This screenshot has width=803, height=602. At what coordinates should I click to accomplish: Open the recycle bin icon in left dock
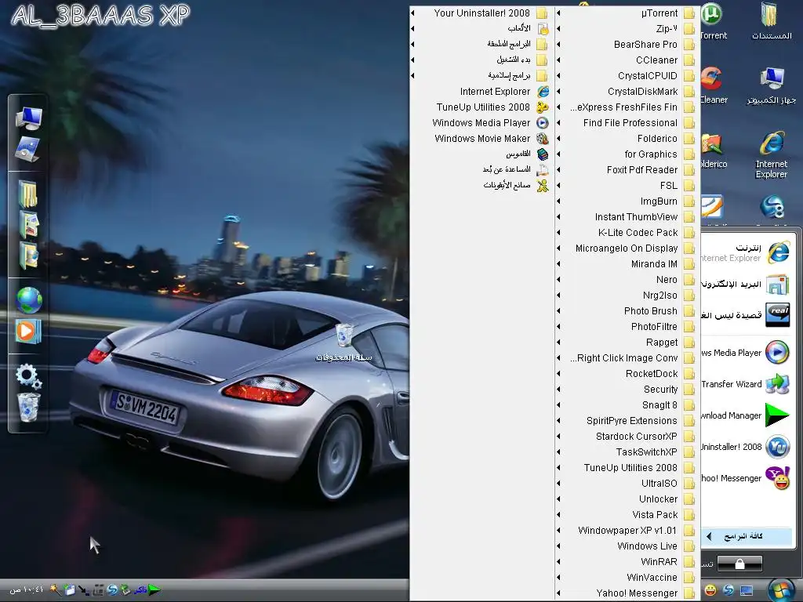click(28, 408)
